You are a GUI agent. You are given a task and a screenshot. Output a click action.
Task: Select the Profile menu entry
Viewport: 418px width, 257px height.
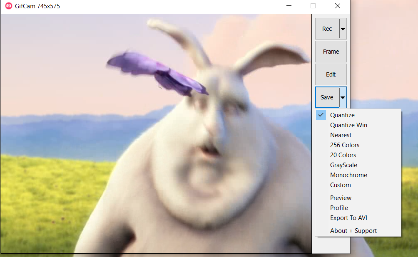pos(358,208)
